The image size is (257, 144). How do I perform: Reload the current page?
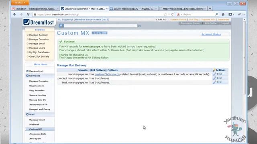tap(172, 14)
